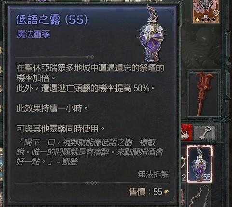Click the II rank badge on the top card

(205, 16)
